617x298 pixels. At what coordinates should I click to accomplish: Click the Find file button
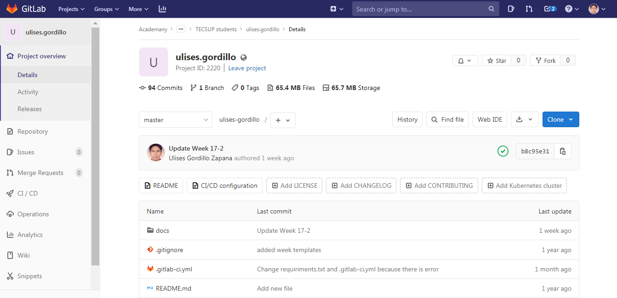click(x=448, y=119)
